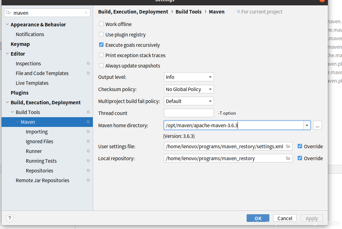
Task: Click the ellipsis browse button for Maven home
Action: (317, 126)
